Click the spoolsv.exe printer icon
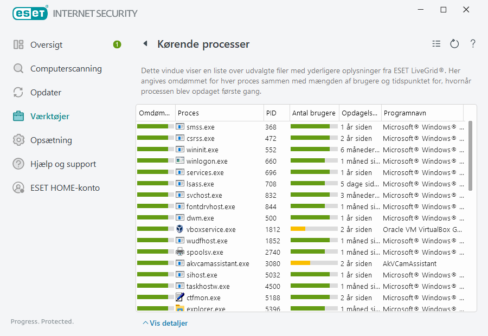 pos(180,252)
